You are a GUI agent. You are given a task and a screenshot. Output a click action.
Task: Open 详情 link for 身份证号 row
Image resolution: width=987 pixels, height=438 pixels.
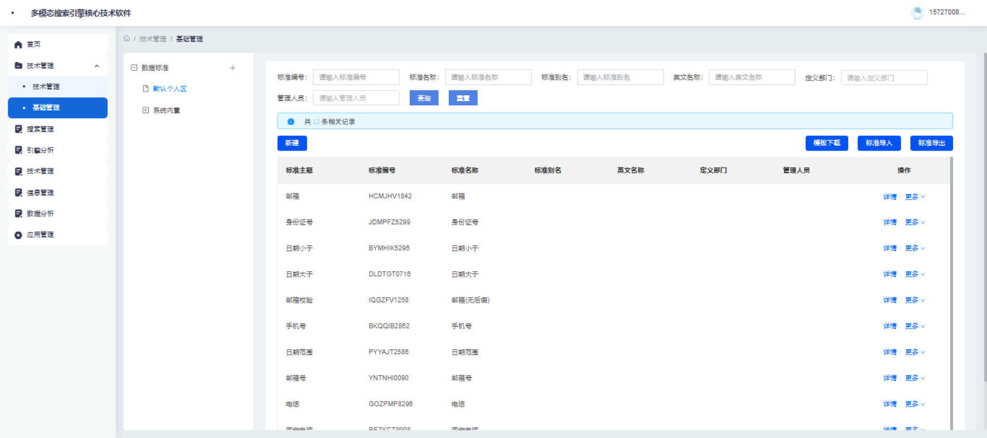pos(889,222)
